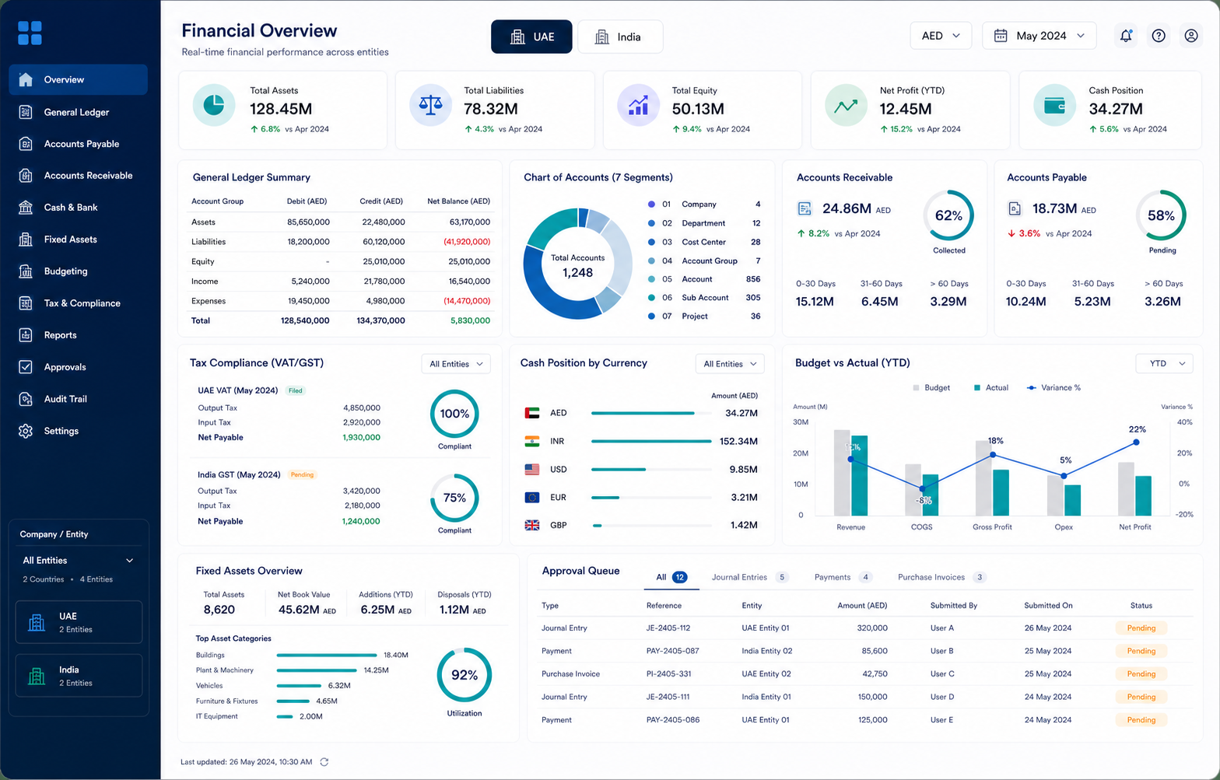The height and width of the screenshot is (780, 1220).
Task: Click the Accounts Receivable invoice icon
Action: pos(805,208)
